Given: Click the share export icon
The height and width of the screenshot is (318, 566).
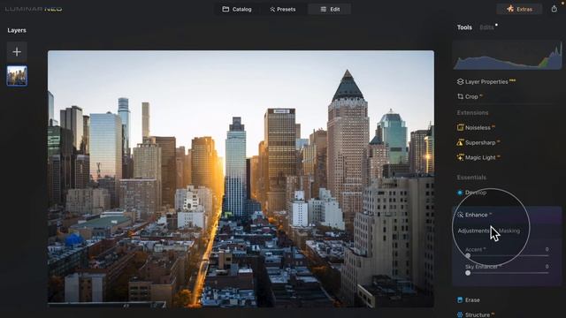Looking at the screenshot, I should 555,9.
